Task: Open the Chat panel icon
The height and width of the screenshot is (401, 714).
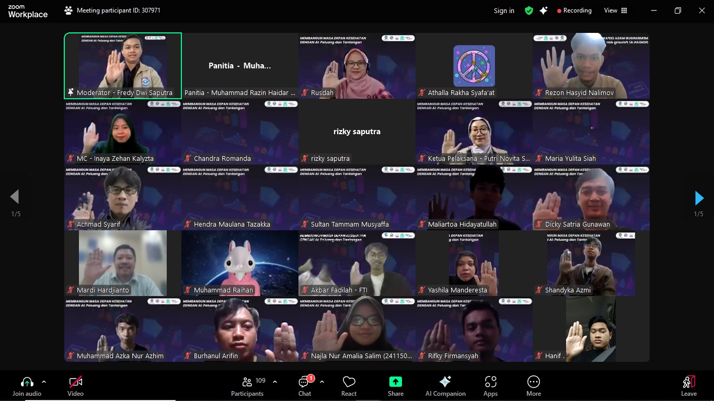Action: (x=304, y=382)
